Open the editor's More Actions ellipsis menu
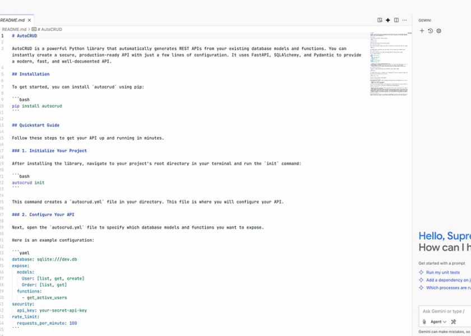The height and width of the screenshot is (336, 471). 405,20
